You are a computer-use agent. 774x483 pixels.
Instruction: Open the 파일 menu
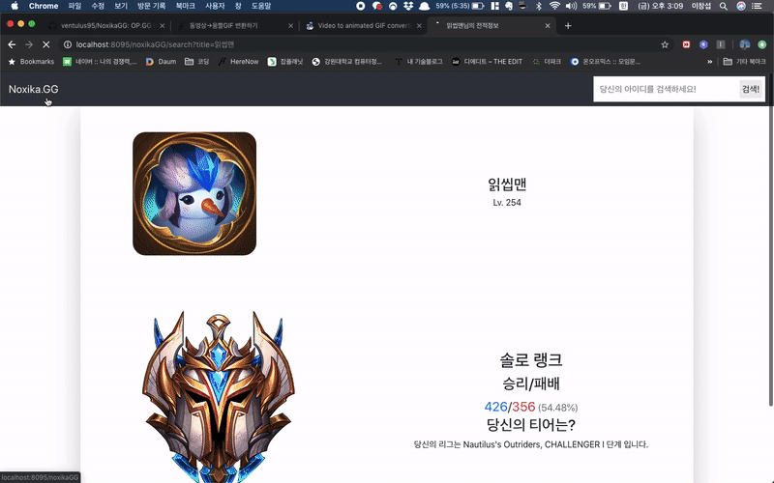74,6
